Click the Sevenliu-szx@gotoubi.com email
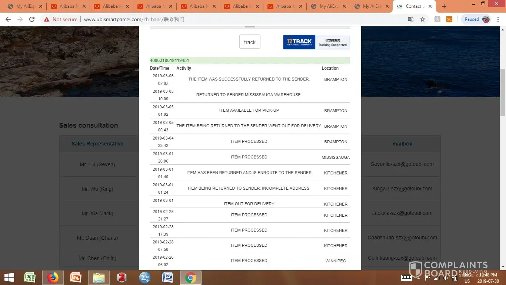506x285 pixels. click(x=402, y=164)
